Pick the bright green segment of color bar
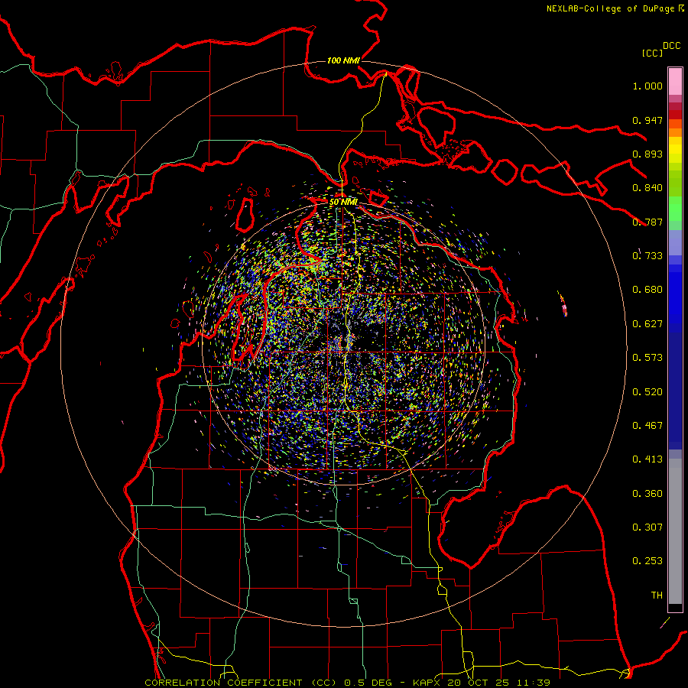Viewport: 688px width, 688px height. coord(675,209)
